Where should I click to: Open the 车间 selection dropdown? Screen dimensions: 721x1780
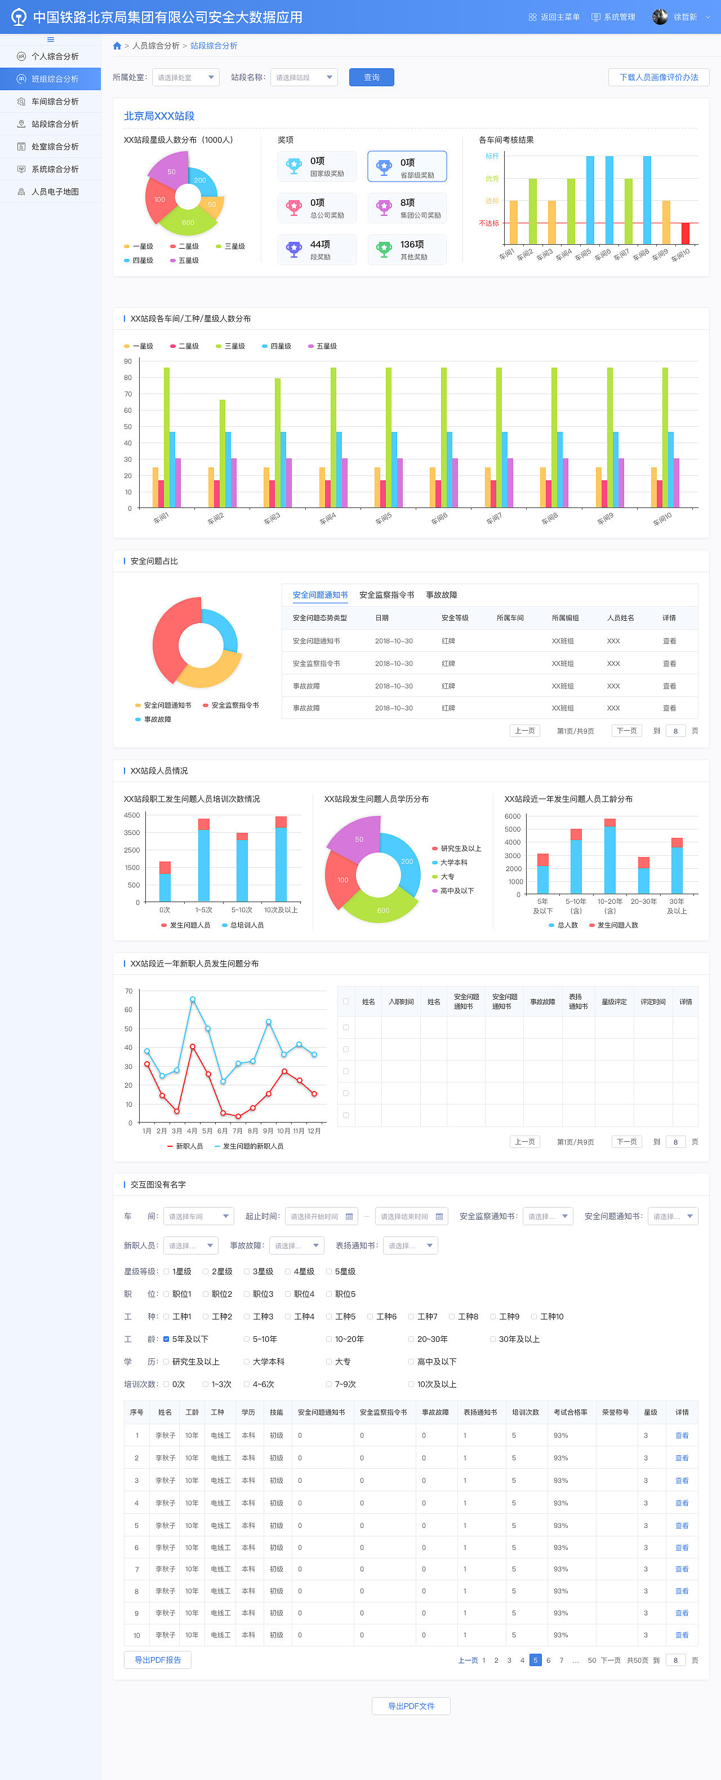[x=199, y=1216]
